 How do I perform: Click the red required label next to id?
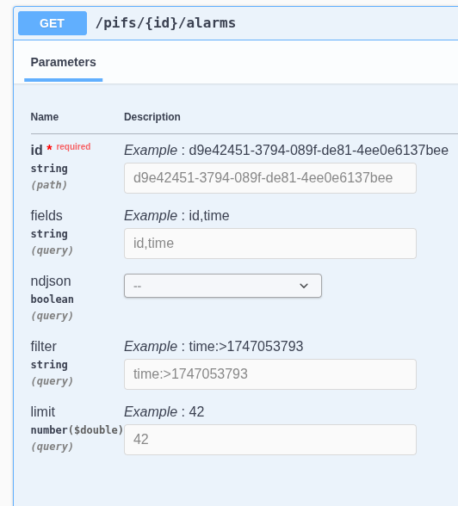73,146
